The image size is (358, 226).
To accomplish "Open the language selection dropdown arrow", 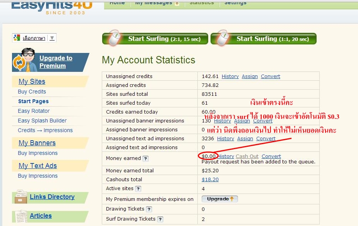I will pos(52,38).
